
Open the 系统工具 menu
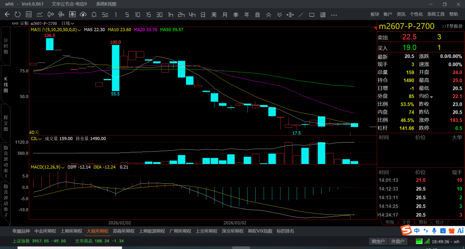(436, 15)
